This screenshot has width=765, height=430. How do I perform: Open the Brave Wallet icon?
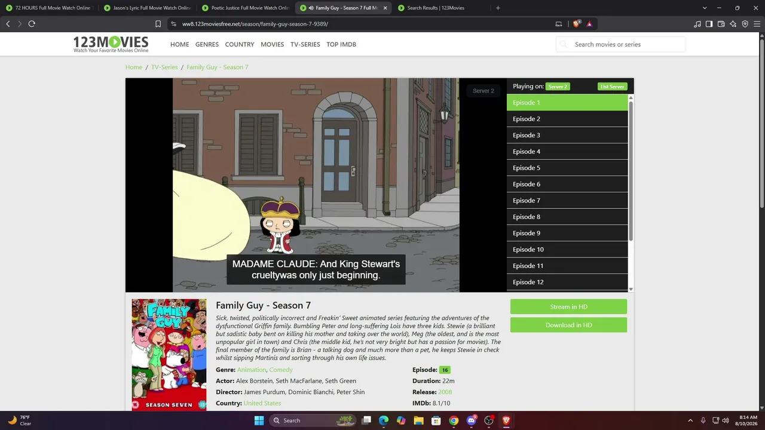tap(721, 24)
